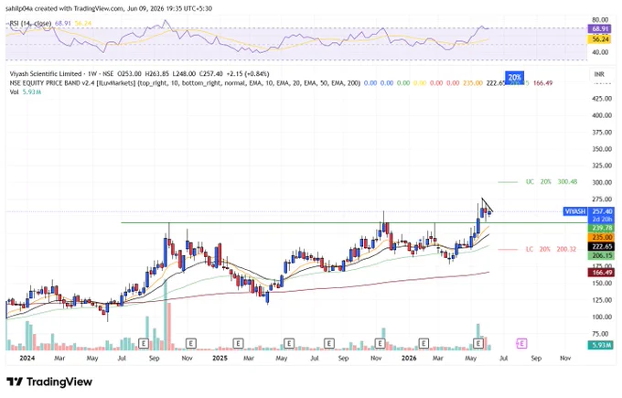The width and height of the screenshot is (622, 398).
Task: Click the sahilp04a created with TradingView.com header
Action: coord(109,8)
